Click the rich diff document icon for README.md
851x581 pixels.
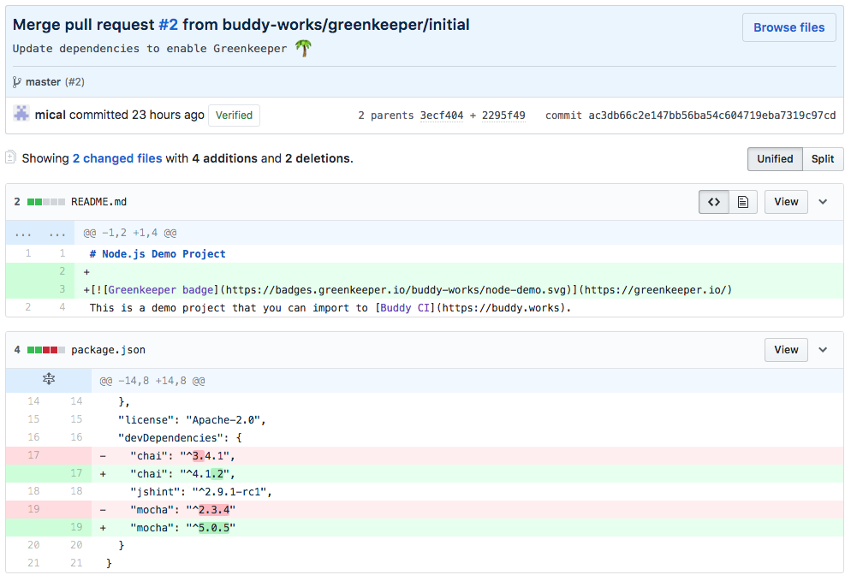pos(743,202)
